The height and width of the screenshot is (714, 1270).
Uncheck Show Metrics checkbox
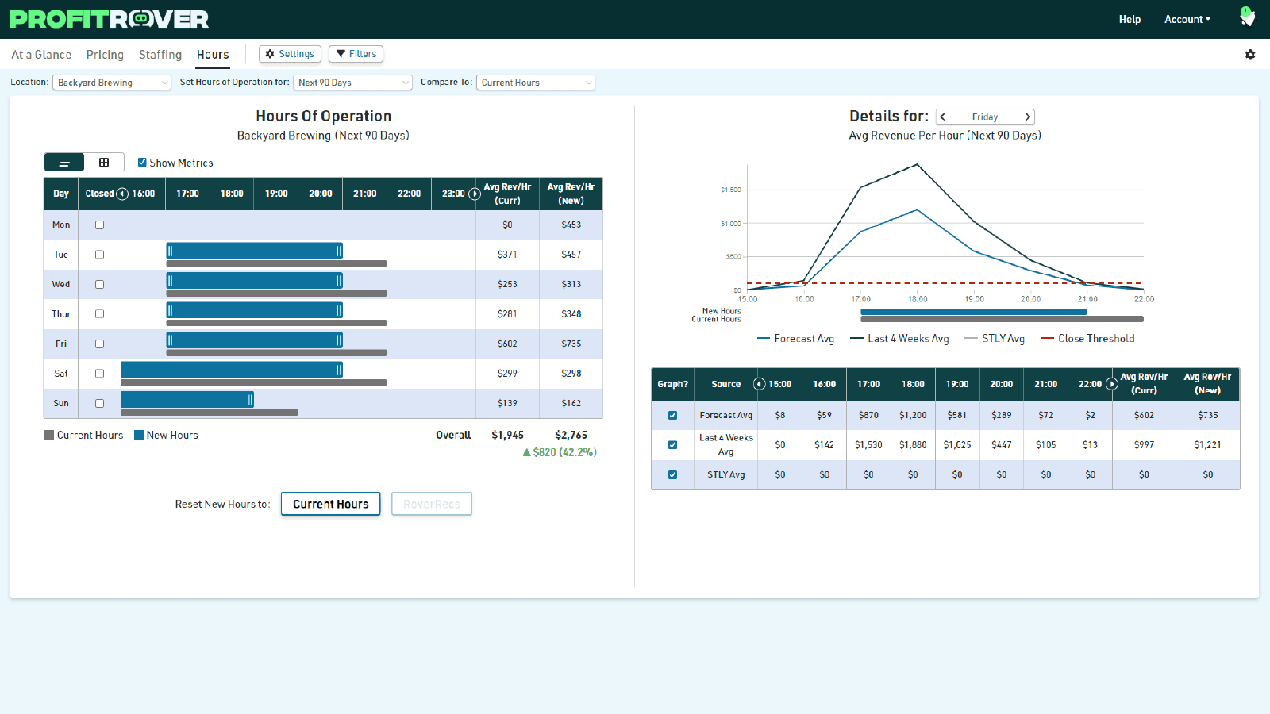coord(142,163)
